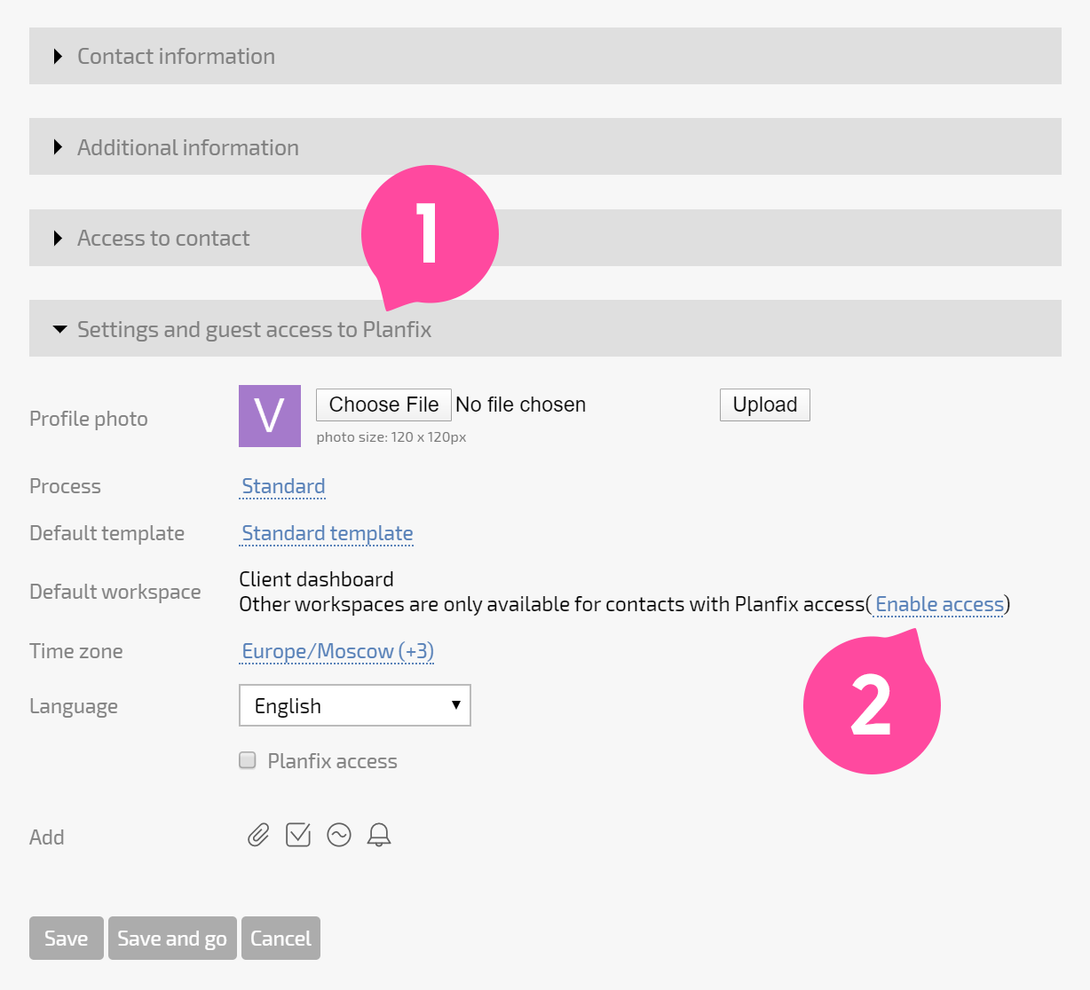Click the analytics wave circle icon
Screen dimensions: 1090x990
pos(339,835)
